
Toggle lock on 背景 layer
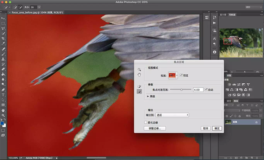pos(256,122)
